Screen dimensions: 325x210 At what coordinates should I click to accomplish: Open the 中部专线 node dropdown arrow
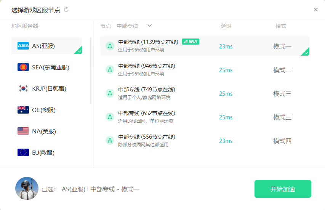(150, 26)
